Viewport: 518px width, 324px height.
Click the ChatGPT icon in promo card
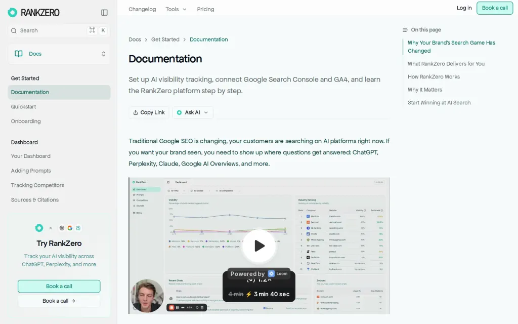point(62,228)
